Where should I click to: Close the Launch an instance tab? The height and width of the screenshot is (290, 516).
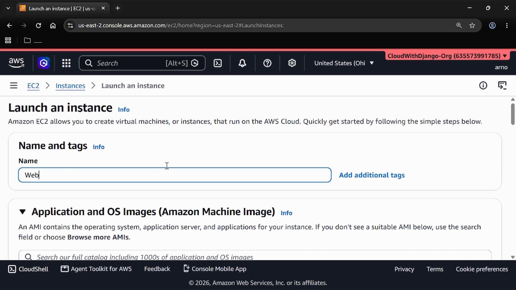pyautogui.click(x=103, y=8)
